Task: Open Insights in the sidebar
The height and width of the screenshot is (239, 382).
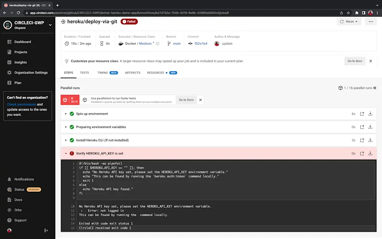Action: pyautogui.click(x=17, y=62)
